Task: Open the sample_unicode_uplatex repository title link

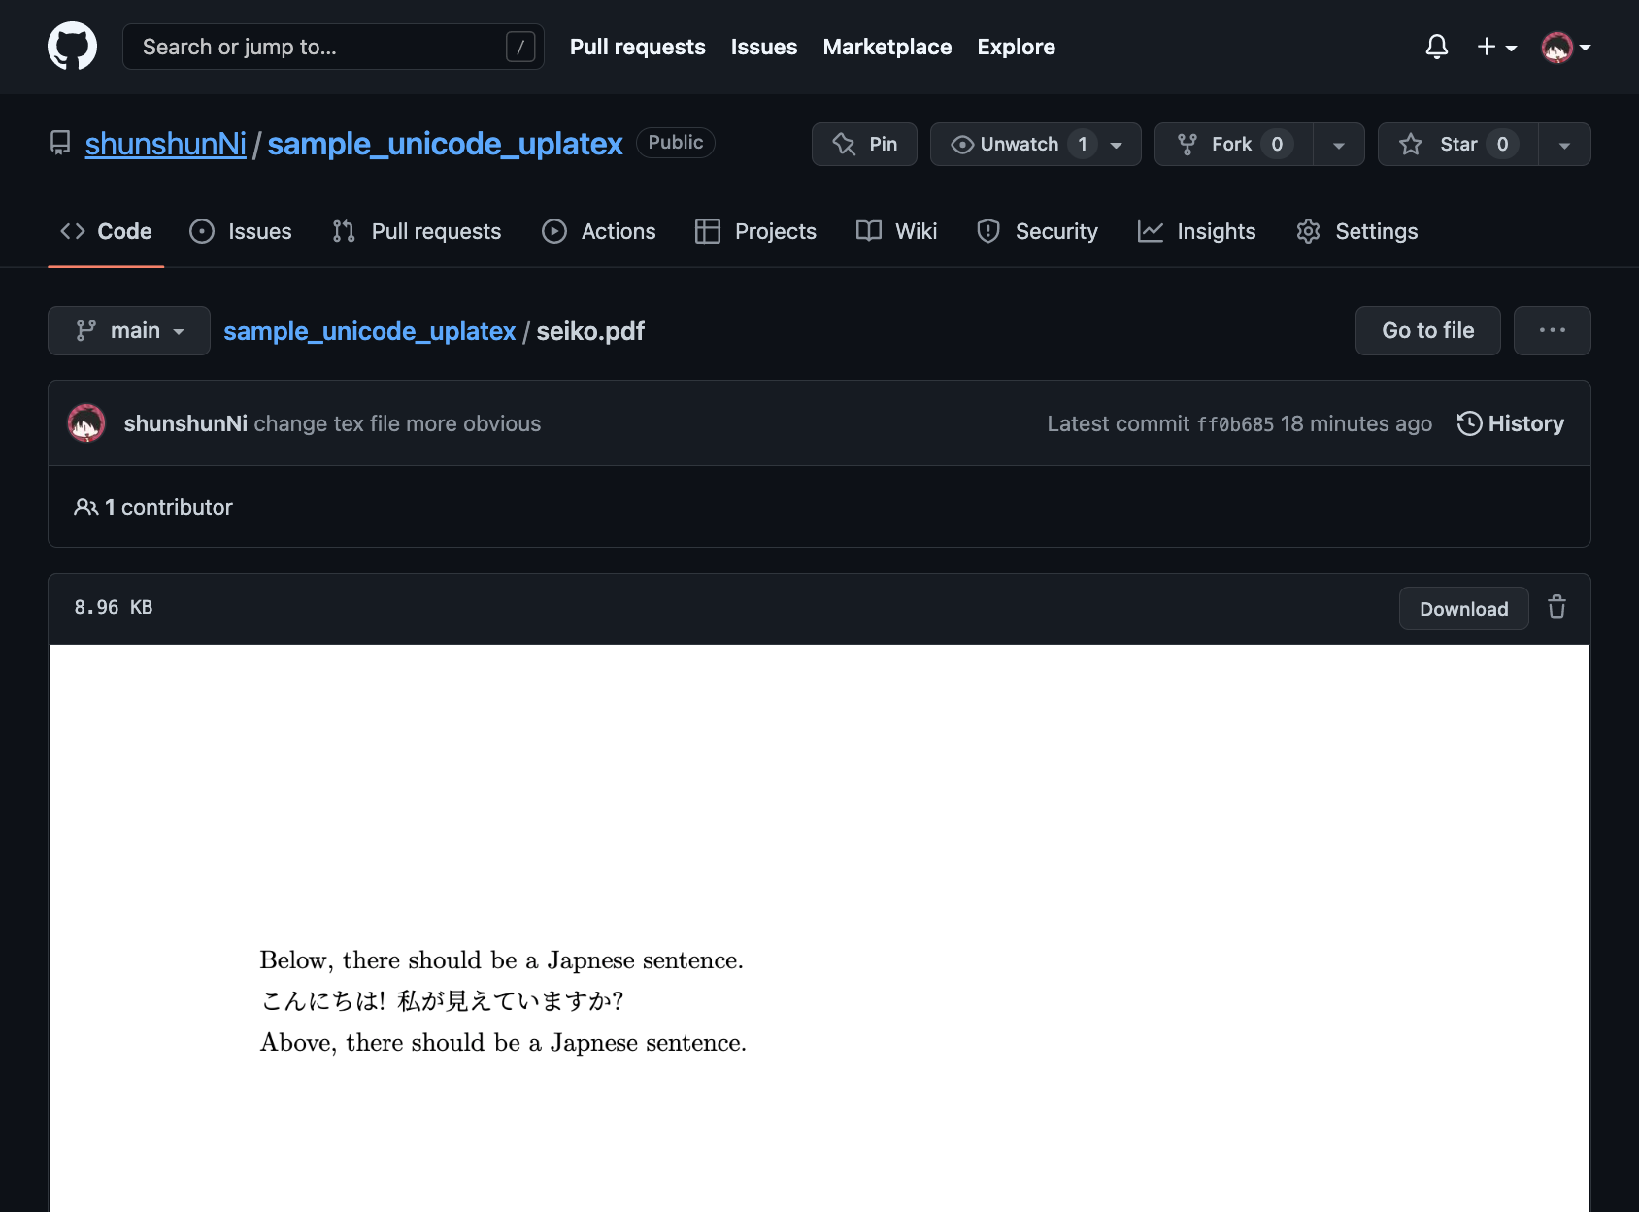Action: click(445, 144)
